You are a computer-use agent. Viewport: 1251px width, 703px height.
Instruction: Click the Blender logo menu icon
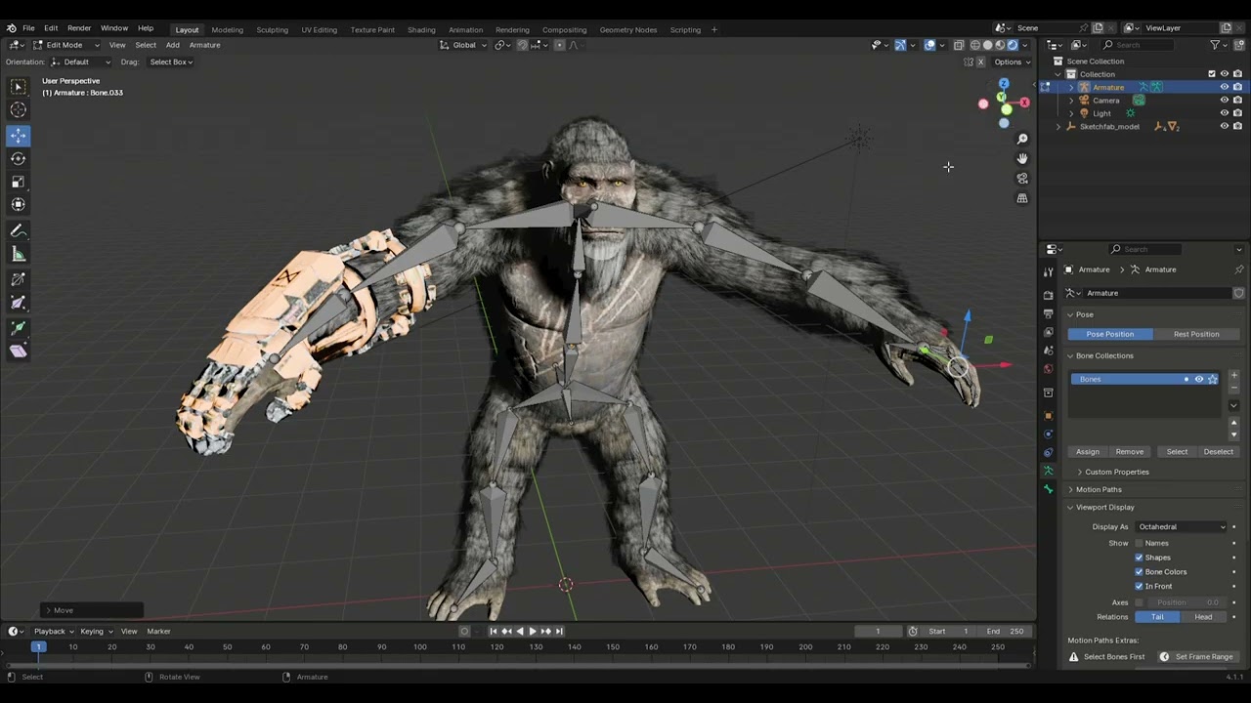[x=11, y=28]
